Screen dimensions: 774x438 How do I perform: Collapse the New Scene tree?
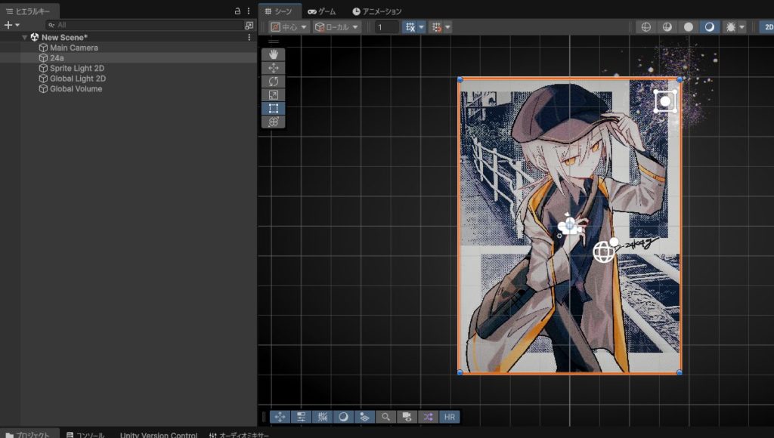tap(25, 37)
